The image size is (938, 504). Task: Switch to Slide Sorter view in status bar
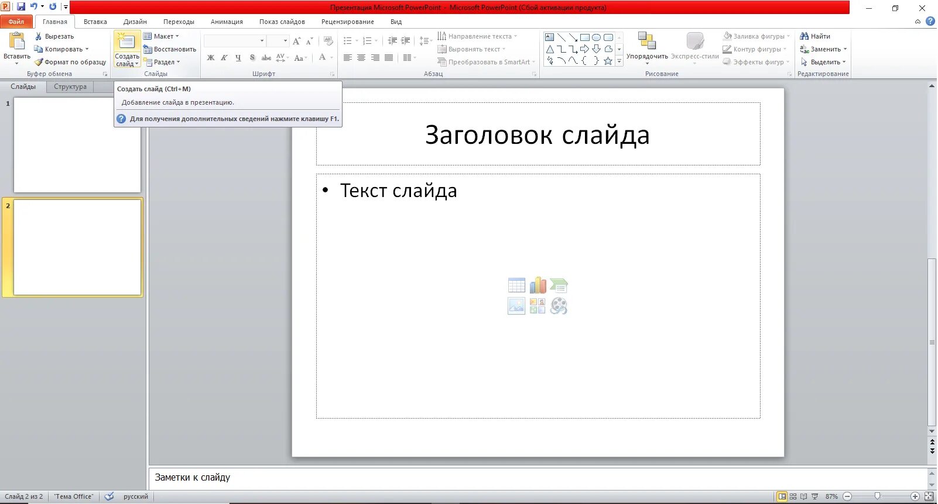tap(793, 496)
